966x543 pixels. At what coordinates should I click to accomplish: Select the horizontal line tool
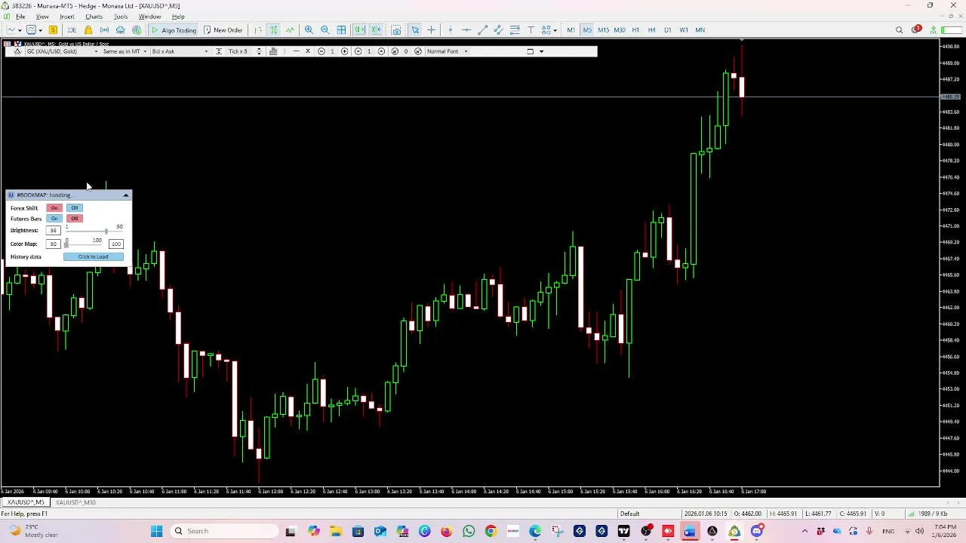coord(466,30)
